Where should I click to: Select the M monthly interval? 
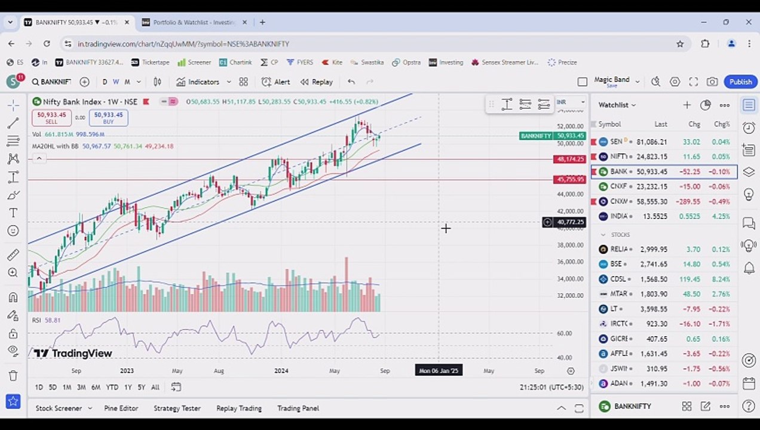[x=127, y=82]
